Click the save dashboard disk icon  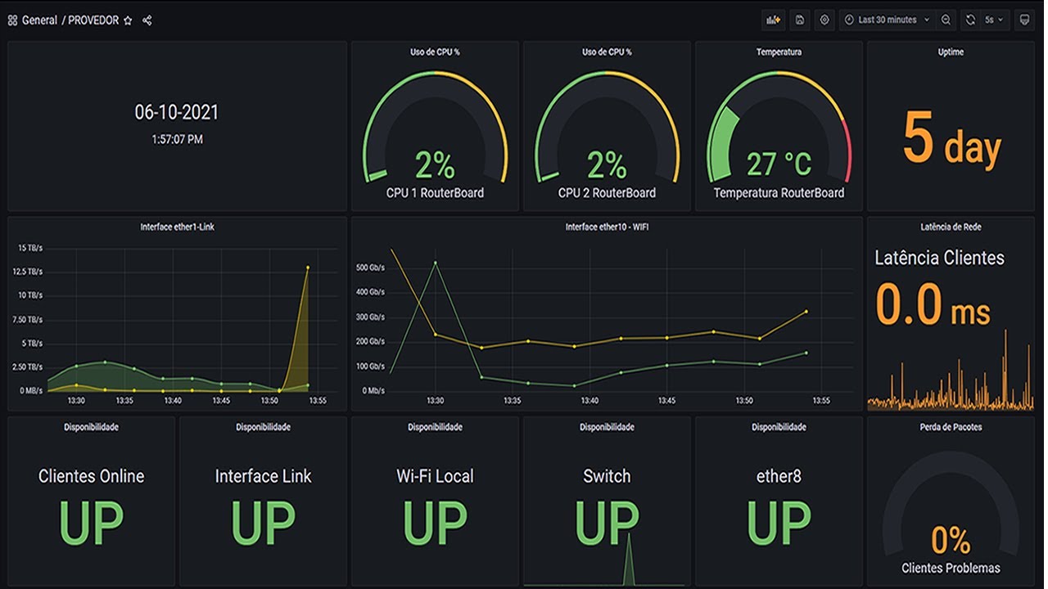[798, 20]
